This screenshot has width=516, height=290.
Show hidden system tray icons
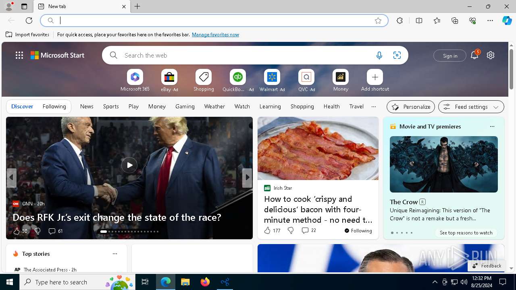(435, 282)
